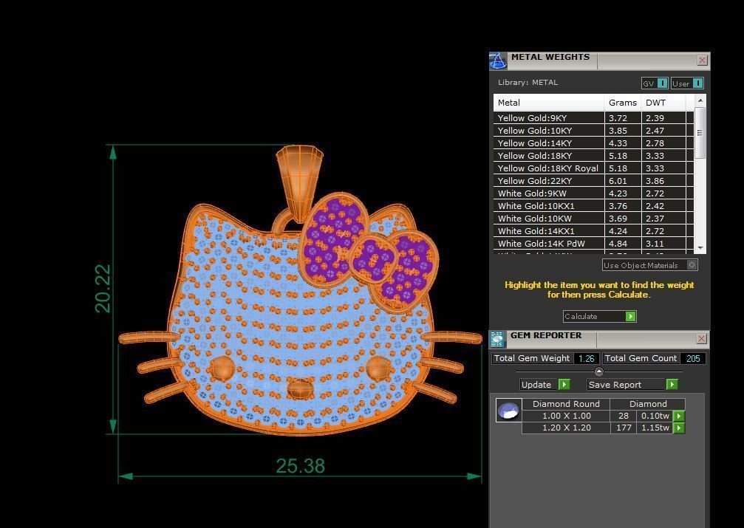
Task: Toggle Use Object Materials option
Action: (x=649, y=265)
